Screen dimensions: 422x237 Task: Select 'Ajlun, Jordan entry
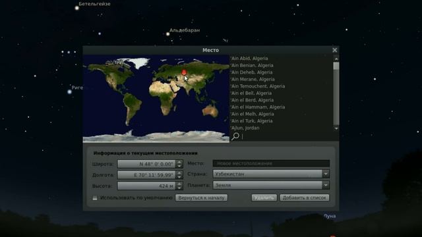[x=245, y=128]
